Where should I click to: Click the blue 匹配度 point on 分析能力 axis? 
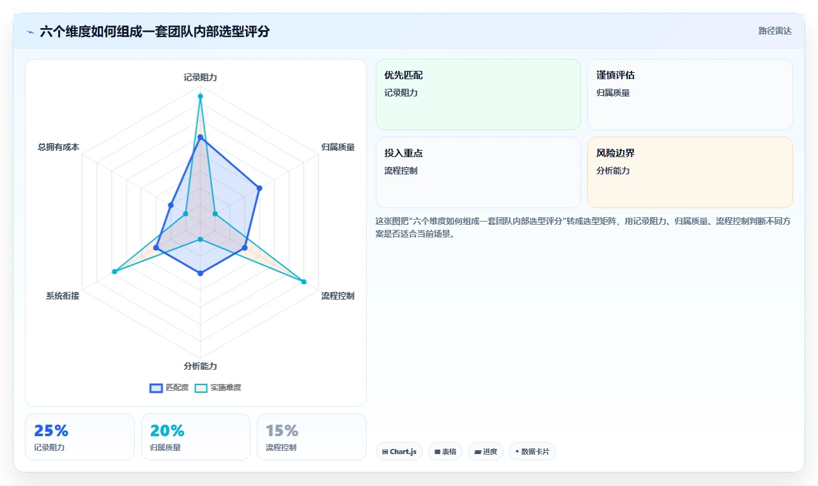[x=200, y=273]
